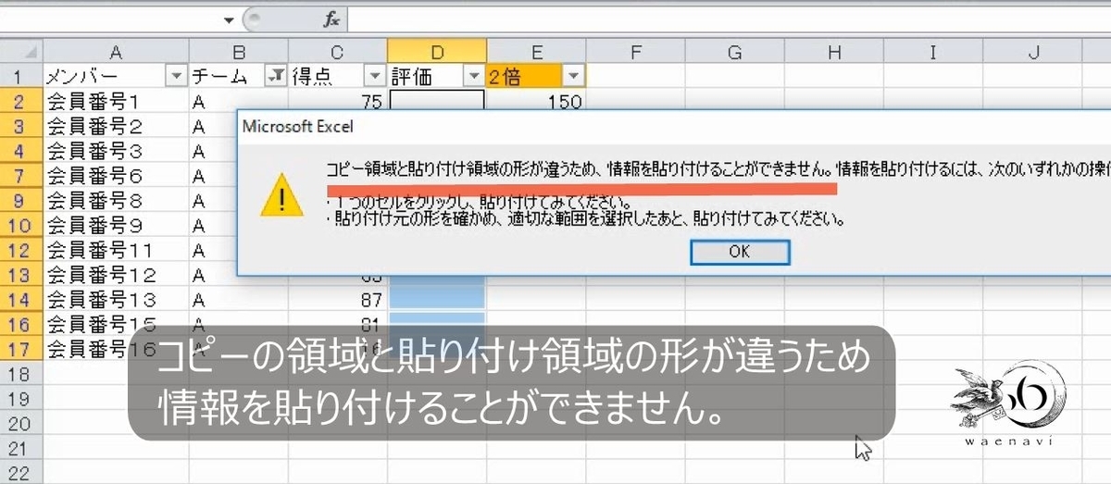Select column A header
Viewport: 1111px width, 484px height.
point(116,53)
